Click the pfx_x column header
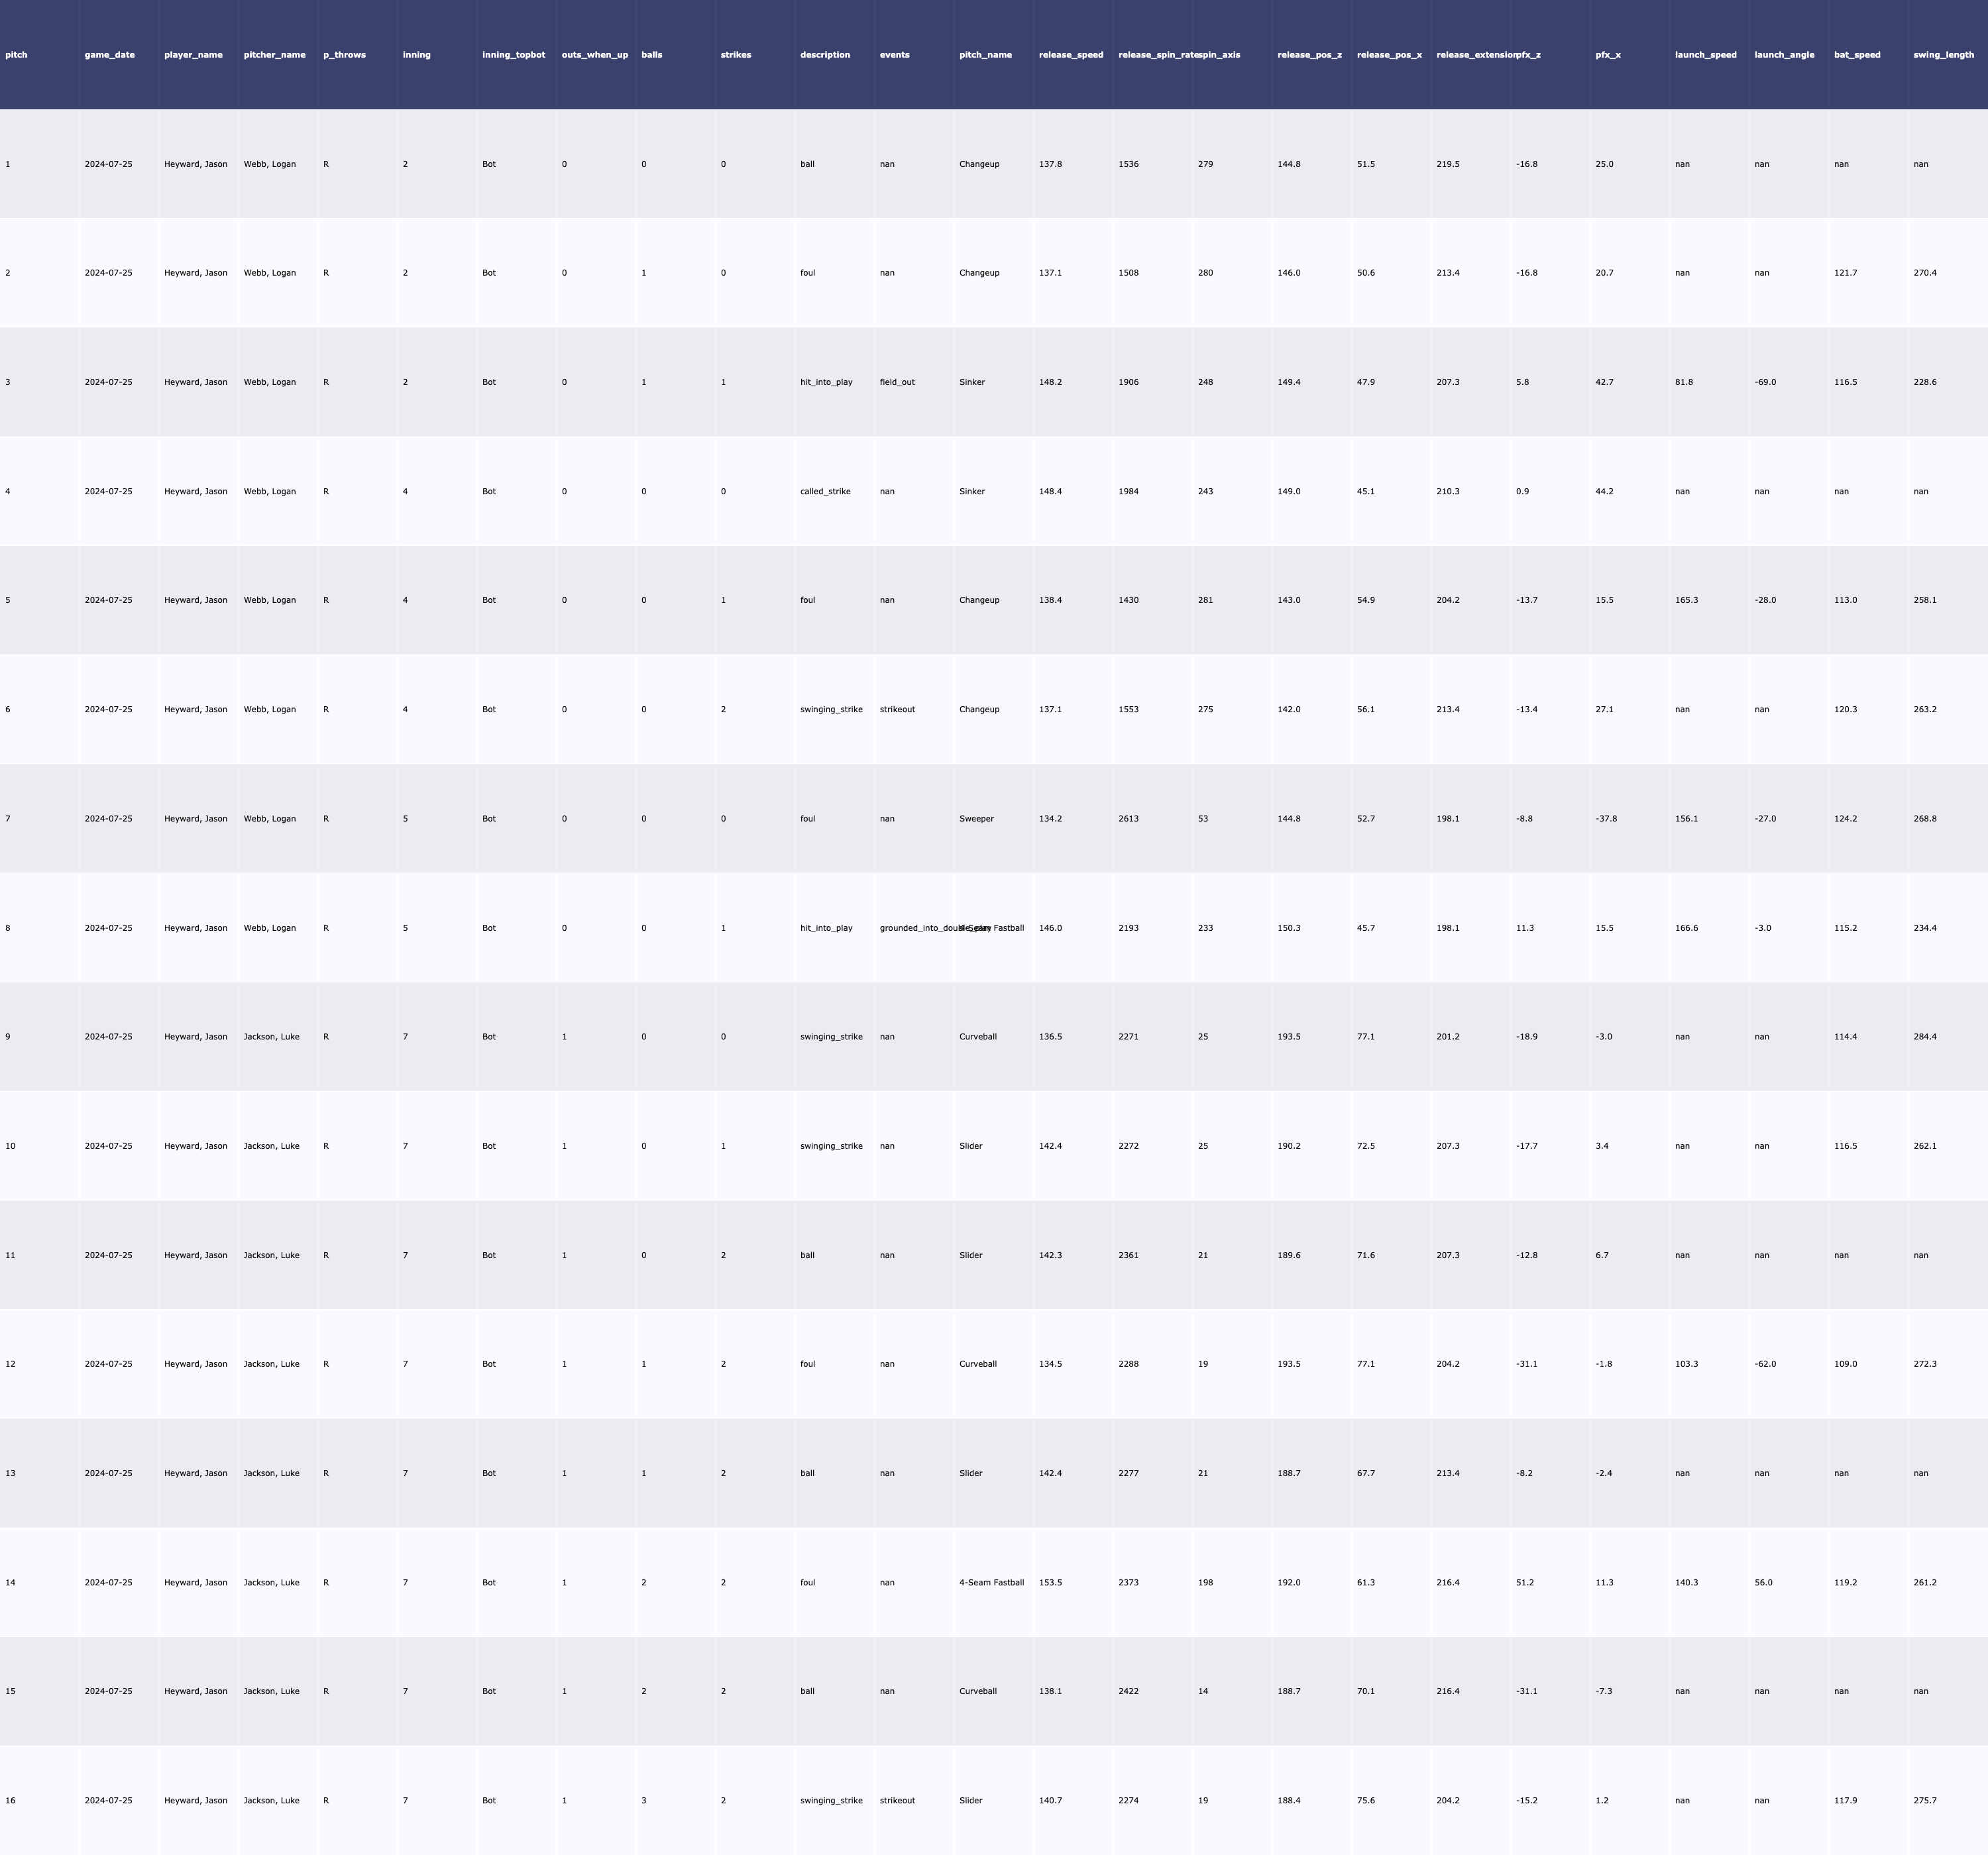This screenshot has width=1988, height=1855. 1608,55
